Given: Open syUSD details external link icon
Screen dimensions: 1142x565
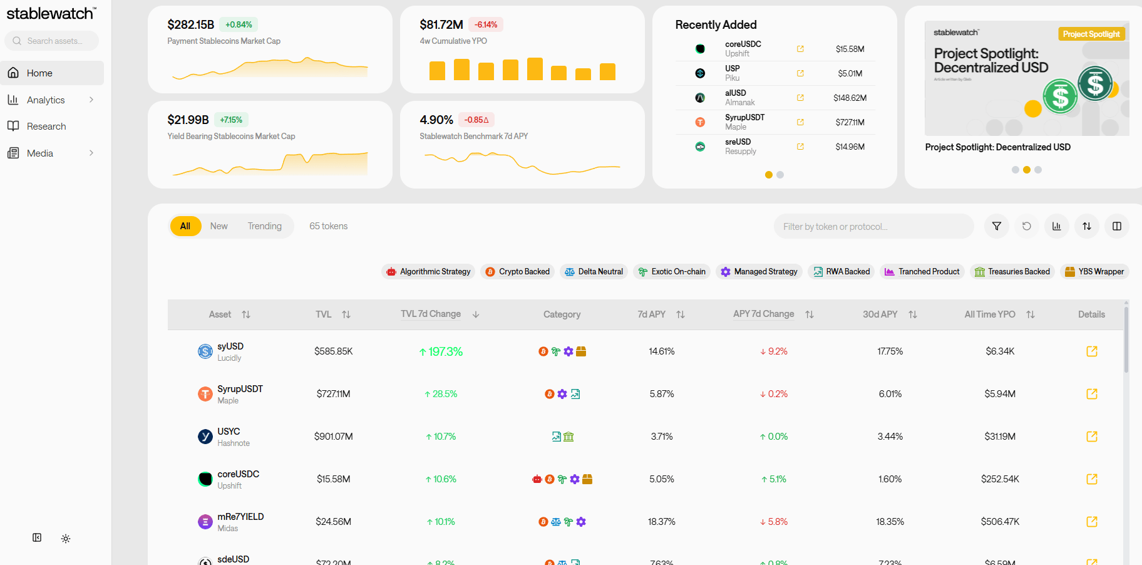Looking at the screenshot, I should point(1092,351).
